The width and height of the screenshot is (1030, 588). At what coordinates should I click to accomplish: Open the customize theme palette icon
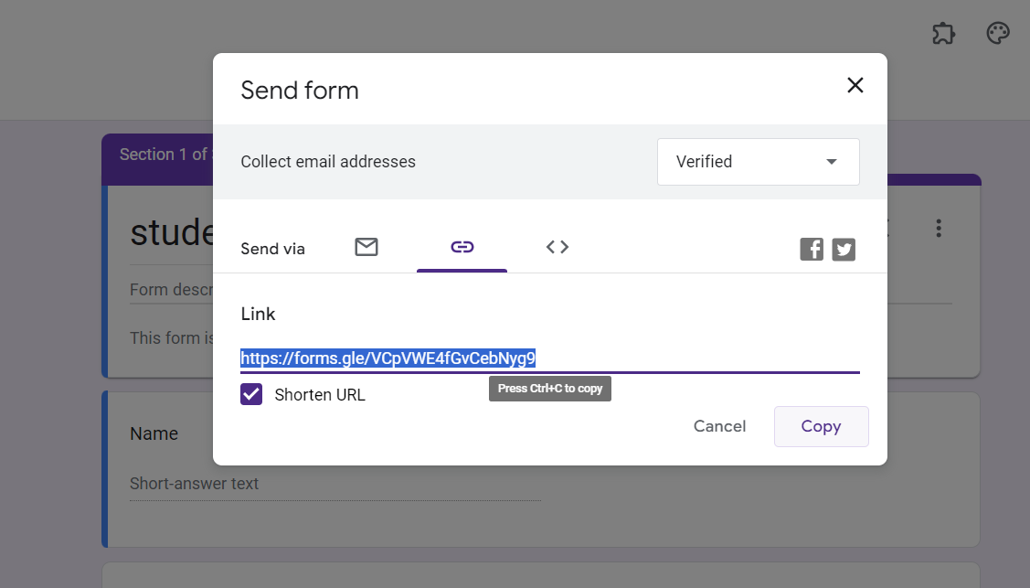pyautogui.click(x=998, y=34)
